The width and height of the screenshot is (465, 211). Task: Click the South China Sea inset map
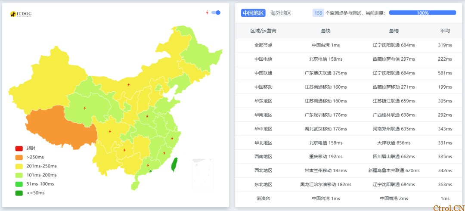[x=202, y=174]
